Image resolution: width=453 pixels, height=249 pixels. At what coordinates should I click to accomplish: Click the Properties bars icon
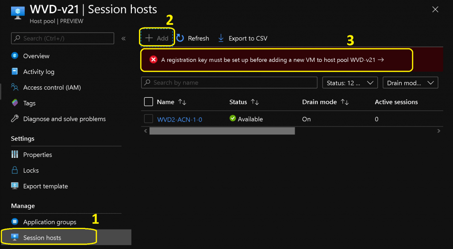click(x=15, y=154)
